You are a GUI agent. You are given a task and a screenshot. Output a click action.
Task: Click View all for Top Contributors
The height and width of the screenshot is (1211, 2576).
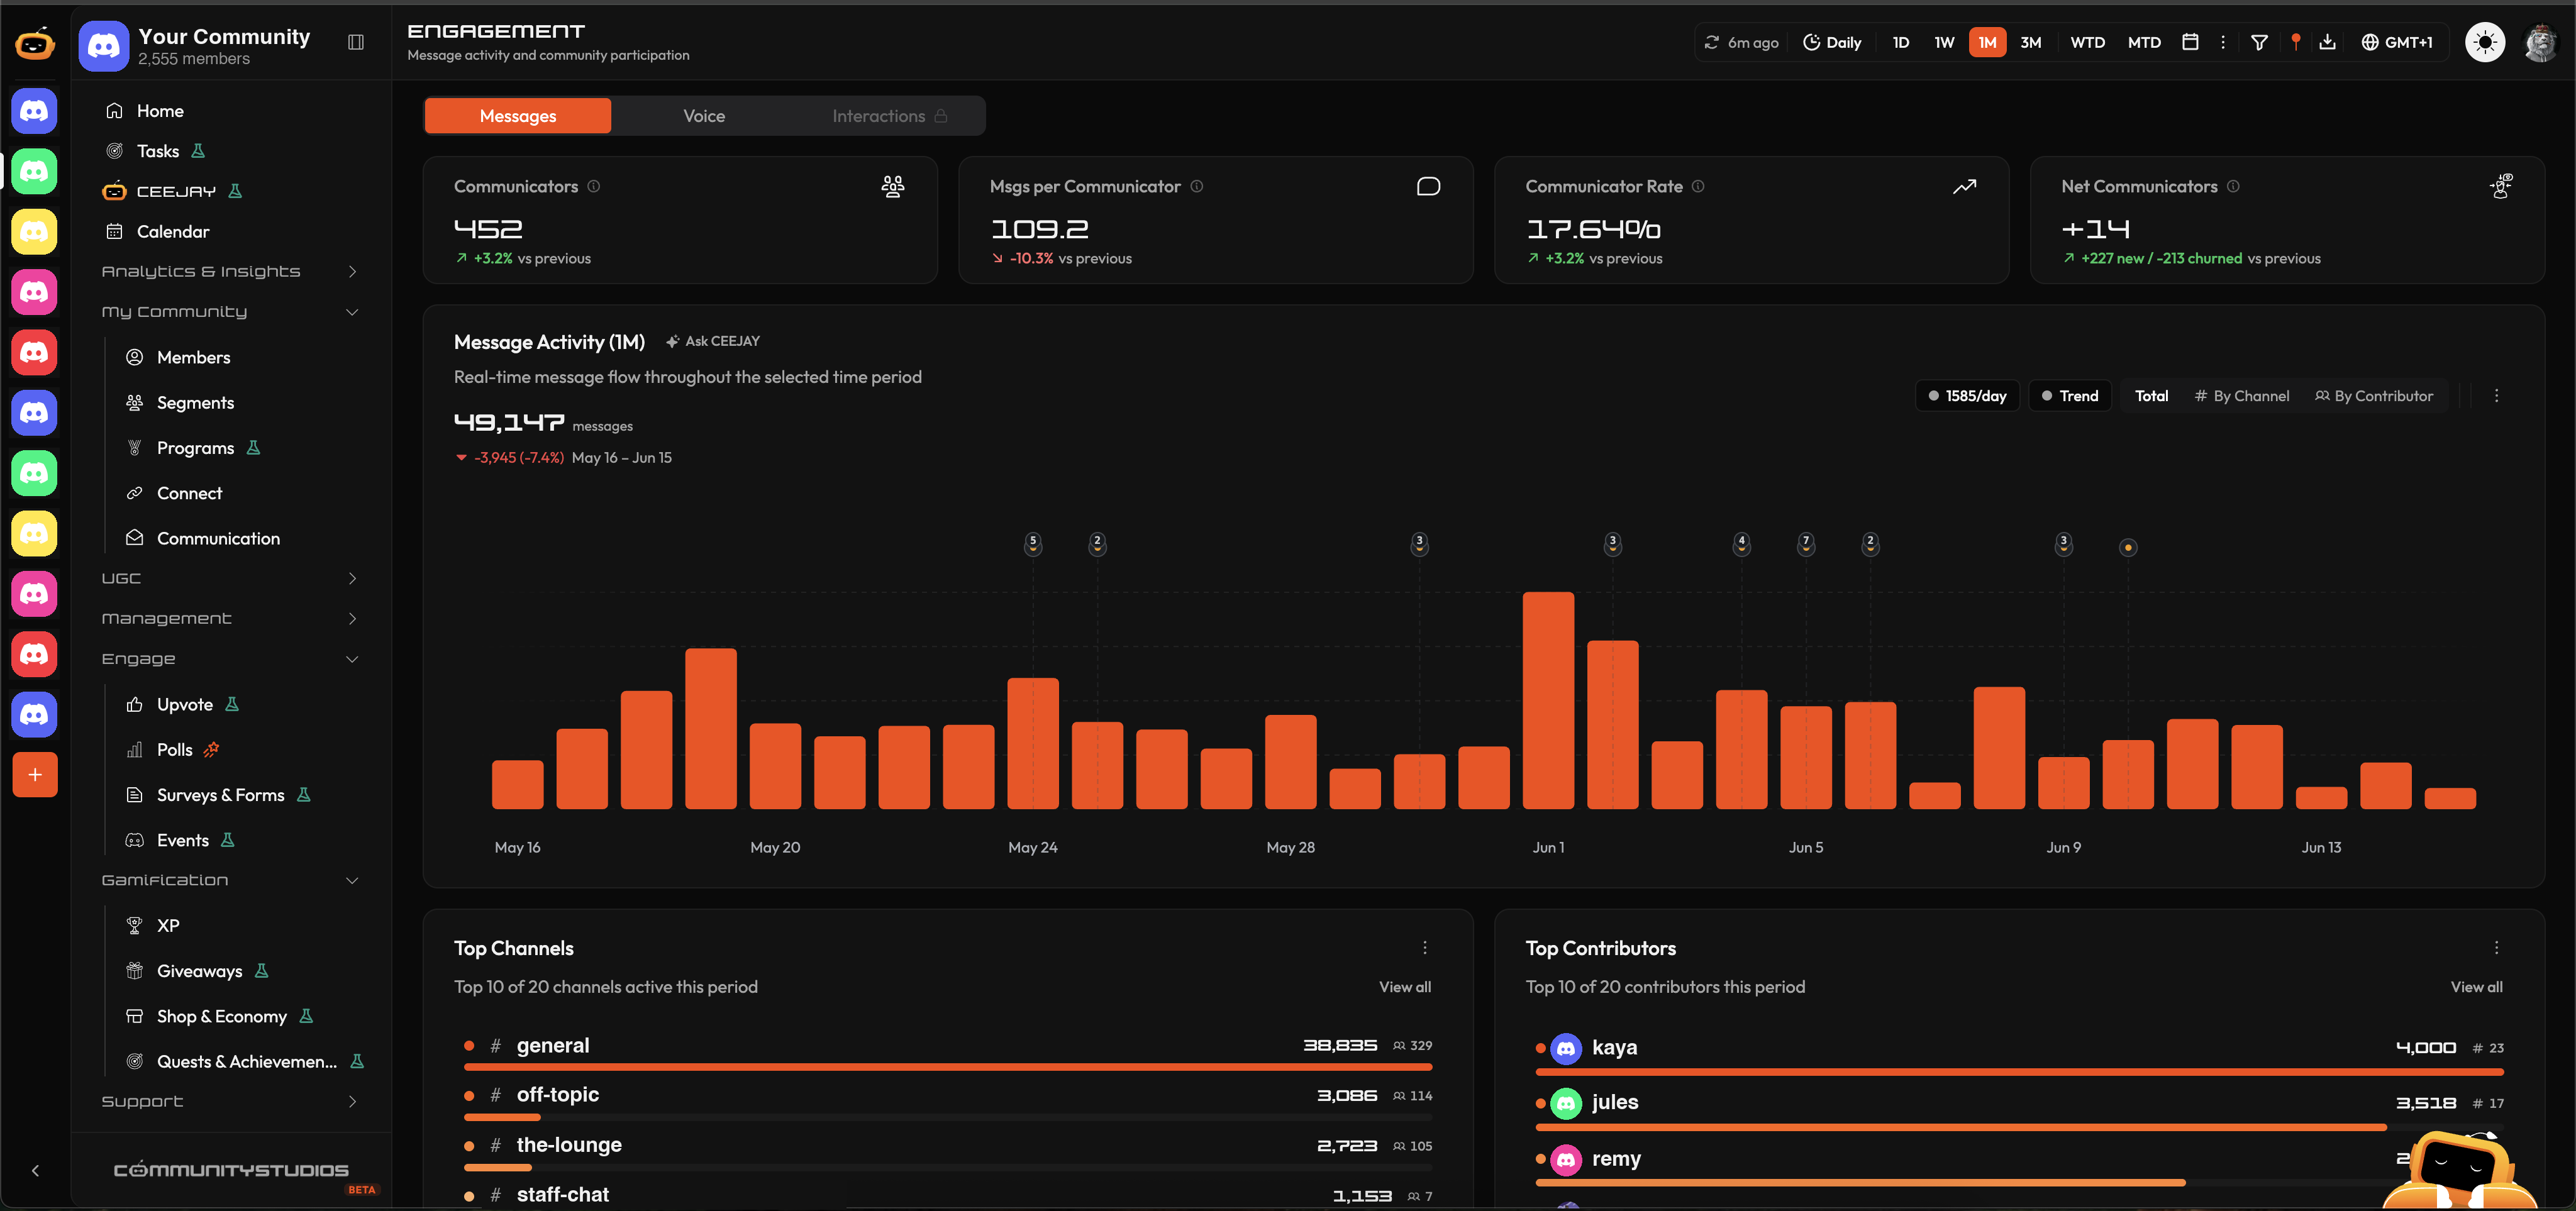point(2476,987)
